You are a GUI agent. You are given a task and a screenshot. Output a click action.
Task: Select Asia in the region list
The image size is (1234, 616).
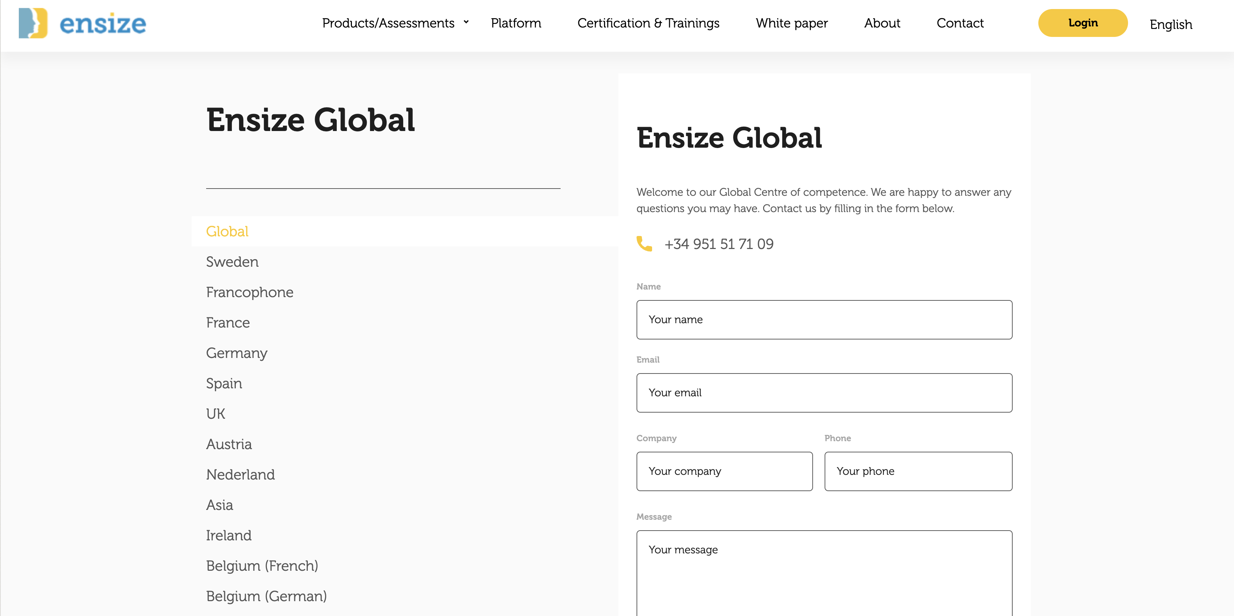pyautogui.click(x=220, y=505)
